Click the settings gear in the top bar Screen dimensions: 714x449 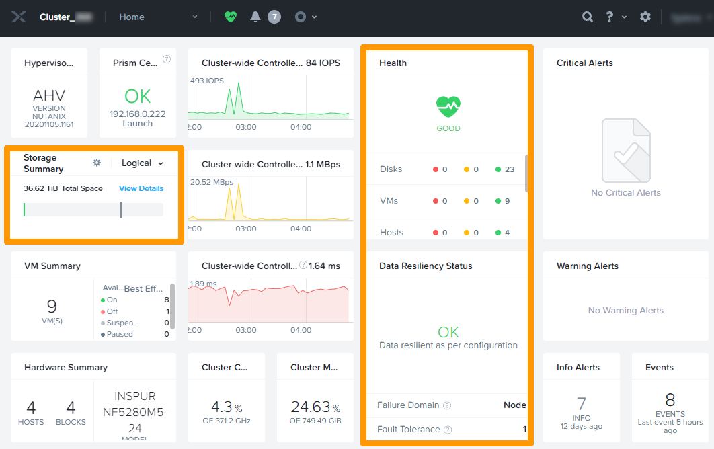[645, 17]
